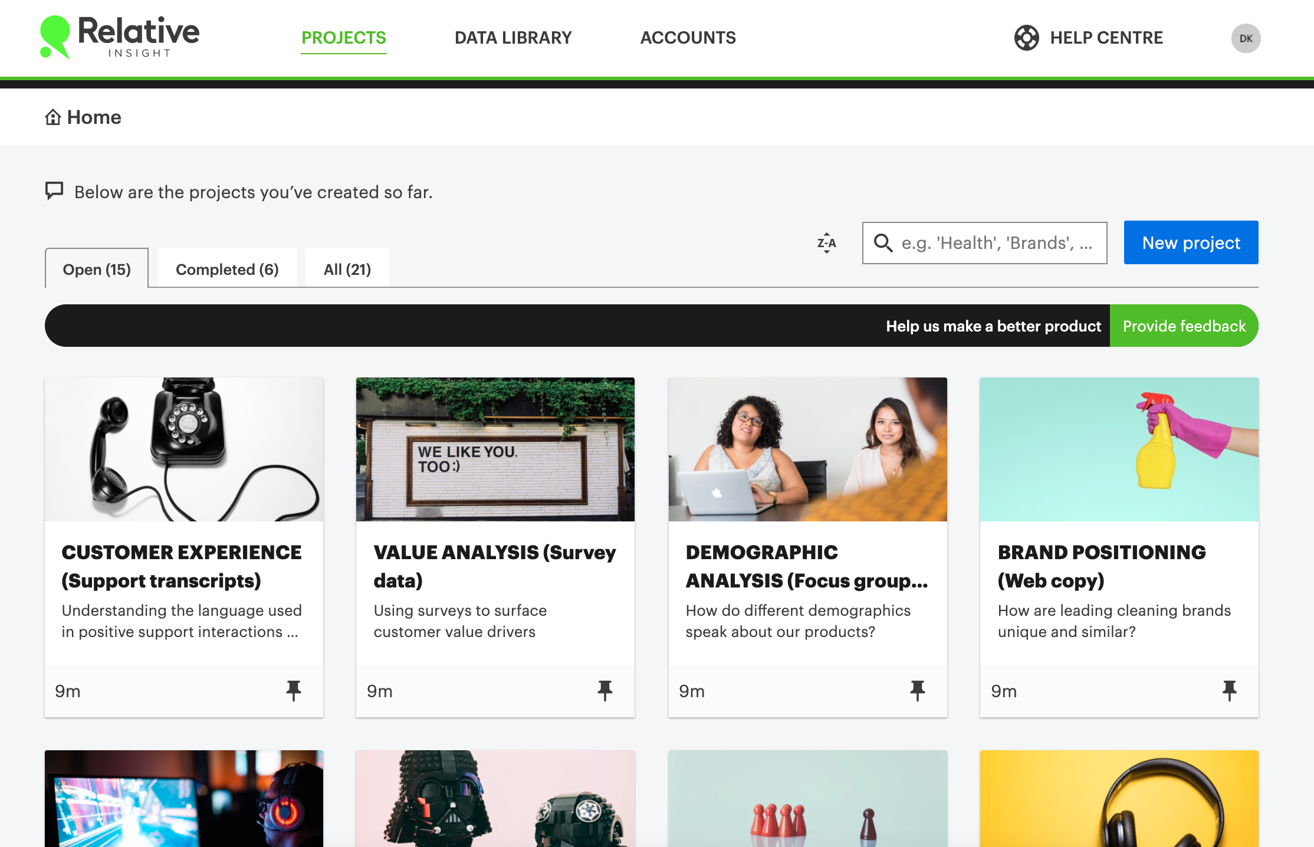Pin the Brand Positioning project
This screenshot has height=847, width=1314.
(1229, 690)
